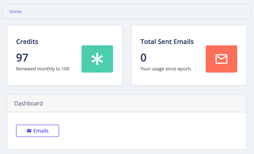Click the number 100 in renewal text
The height and width of the screenshot is (154, 254).
click(x=65, y=69)
